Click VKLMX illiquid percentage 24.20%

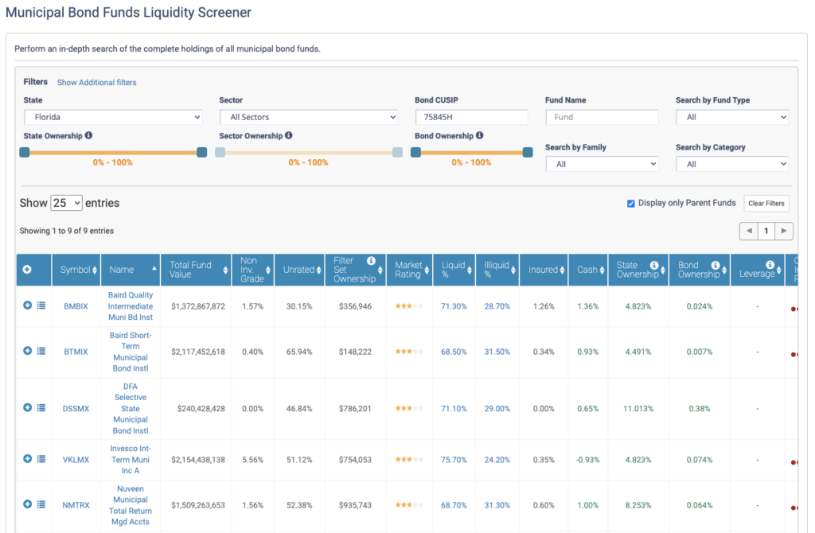(x=497, y=459)
